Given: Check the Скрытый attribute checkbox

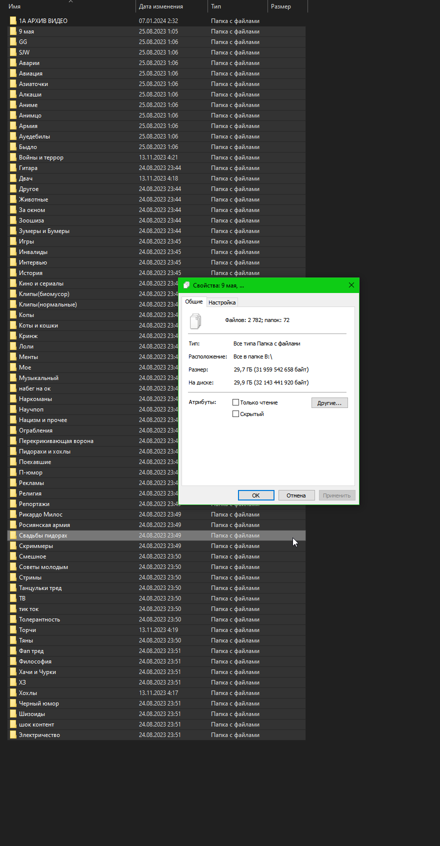Looking at the screenshot, I should coord(235,414).
